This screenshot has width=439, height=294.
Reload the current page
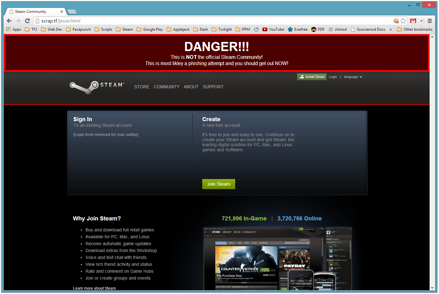click(x=27, y=21)
